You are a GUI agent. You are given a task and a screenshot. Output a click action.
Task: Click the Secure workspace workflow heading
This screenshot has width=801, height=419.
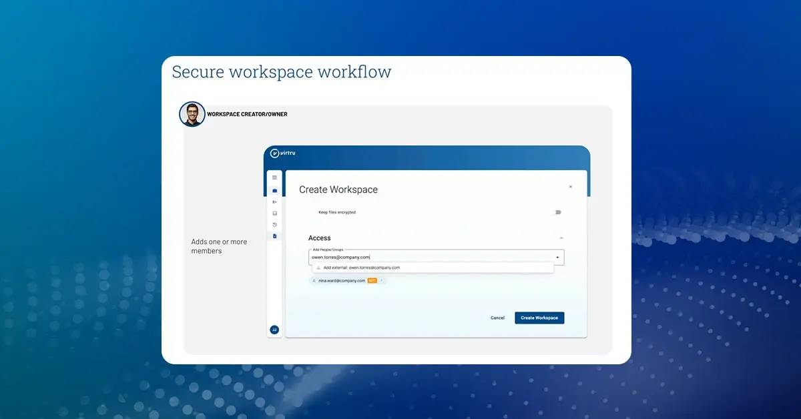coord(282,72)
